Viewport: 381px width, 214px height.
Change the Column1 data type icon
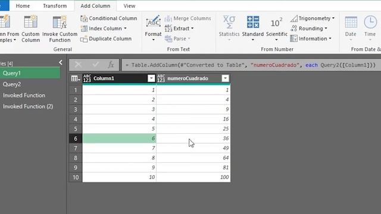(x=87, y=78)
